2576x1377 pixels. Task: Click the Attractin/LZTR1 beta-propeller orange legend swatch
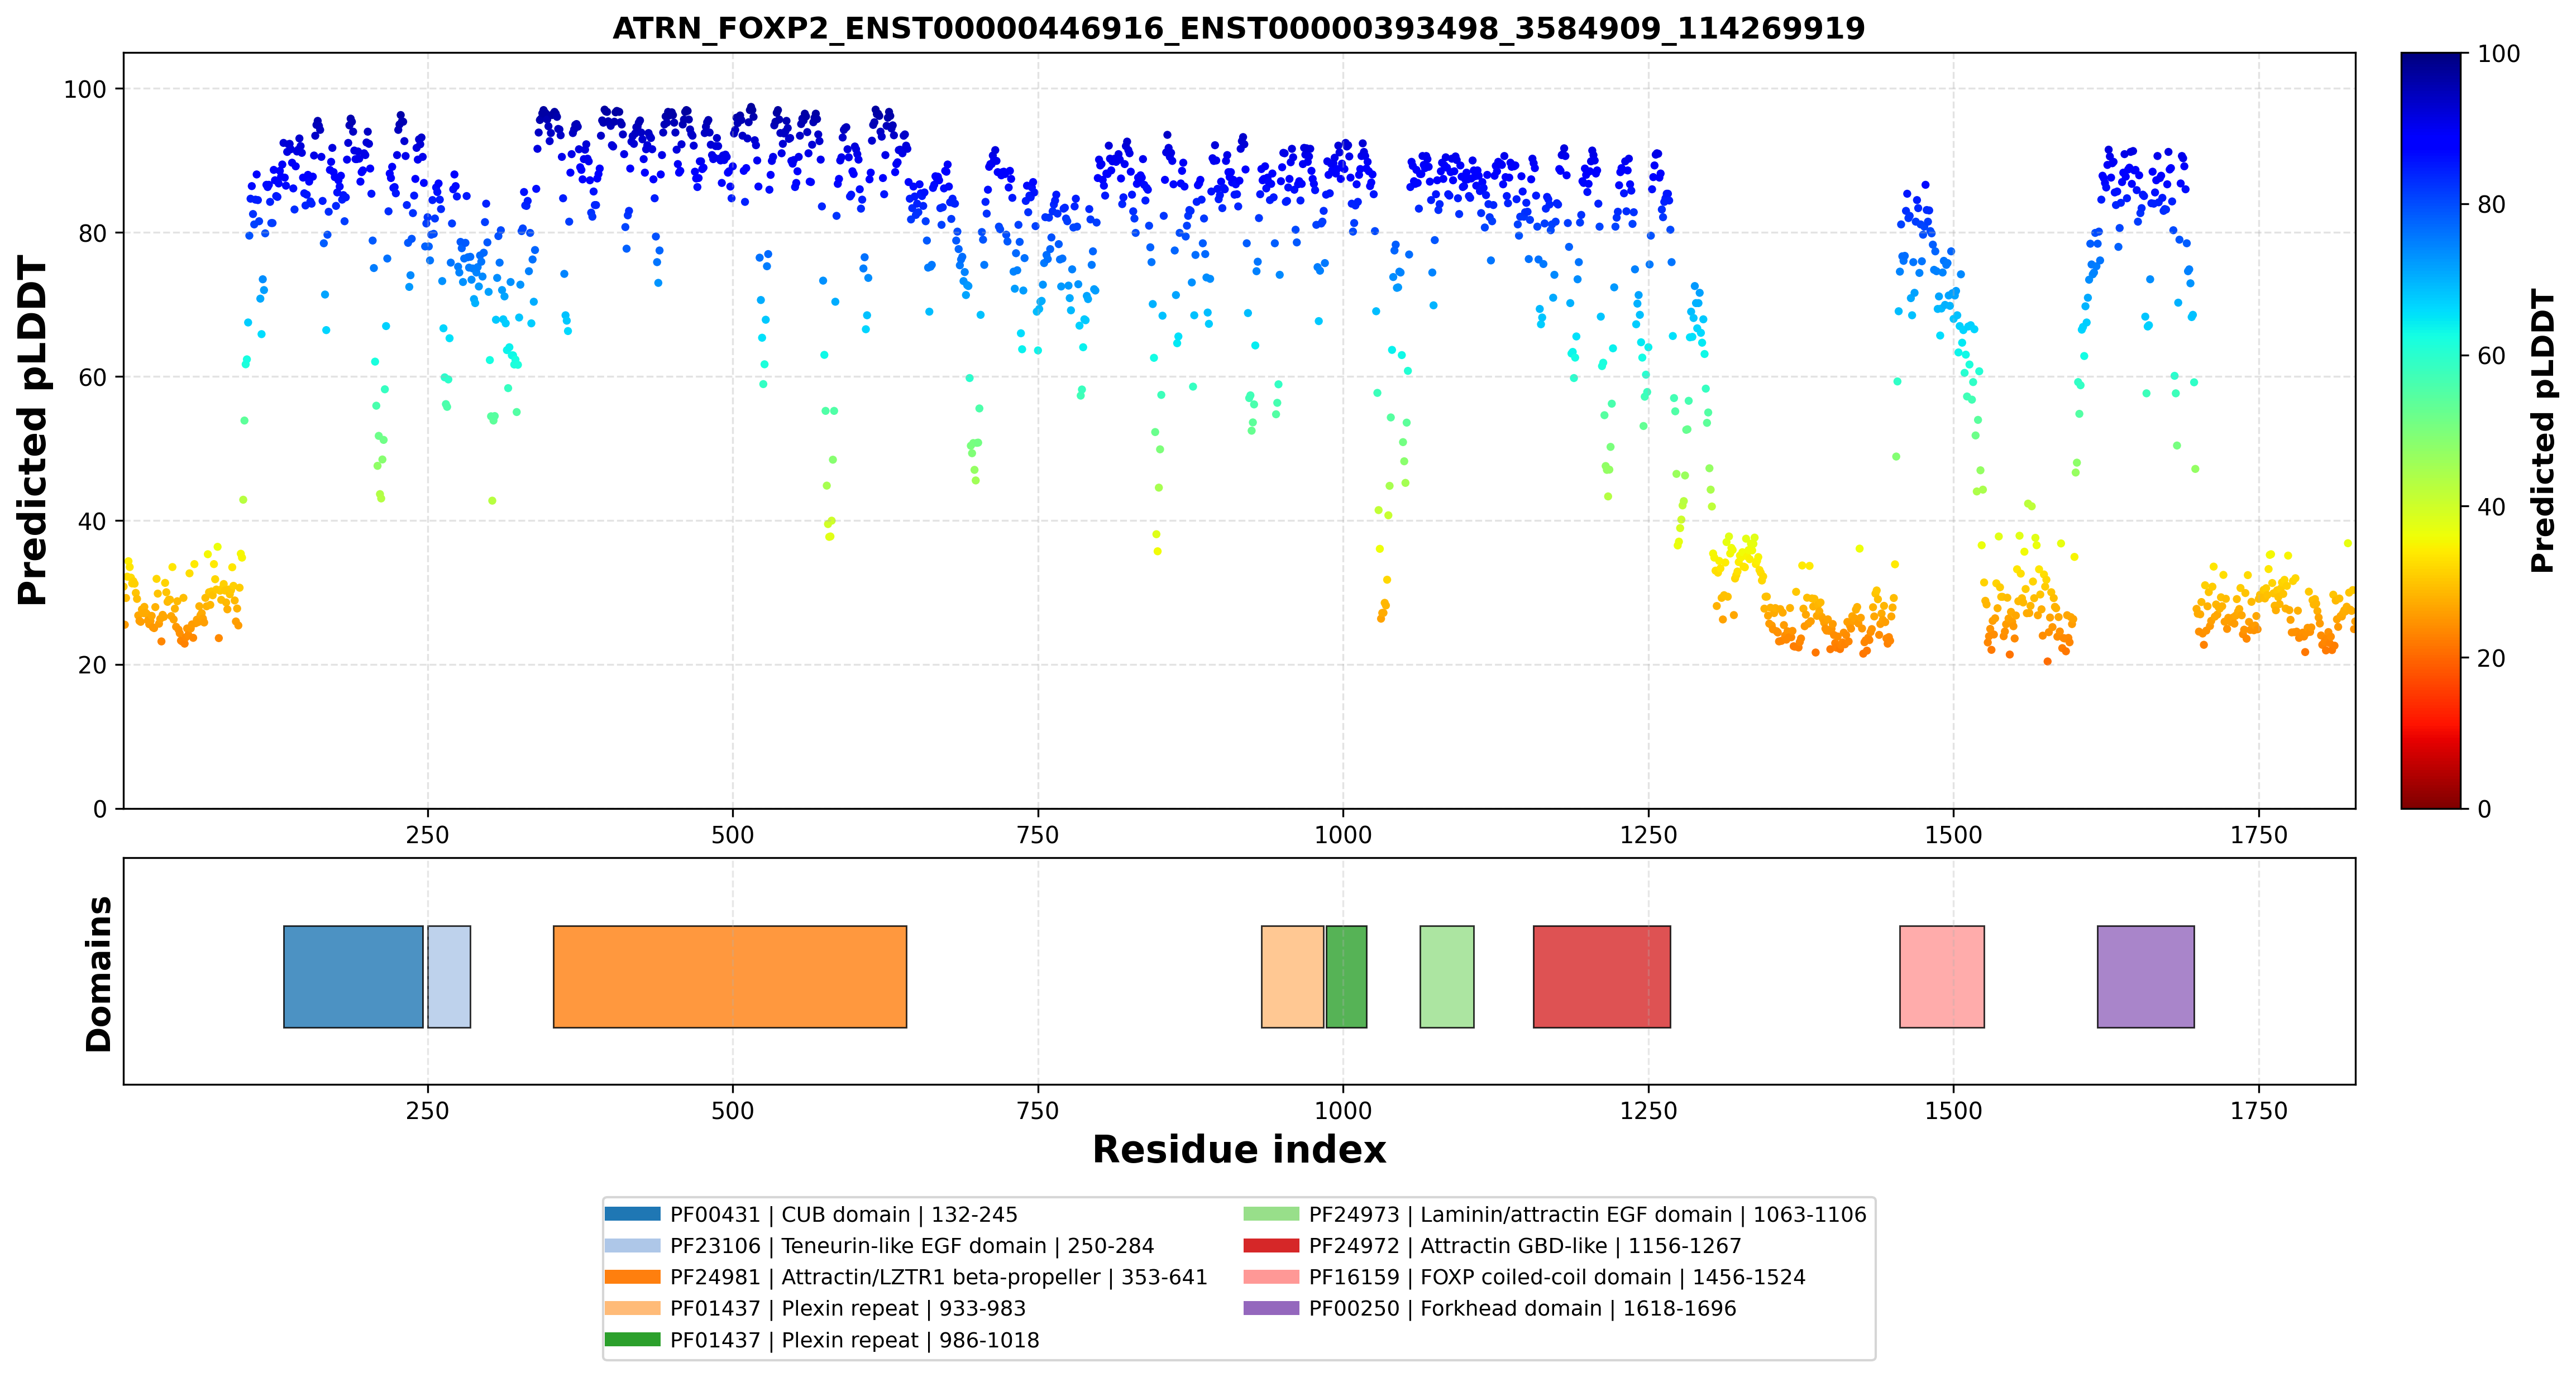[632, 1277]
